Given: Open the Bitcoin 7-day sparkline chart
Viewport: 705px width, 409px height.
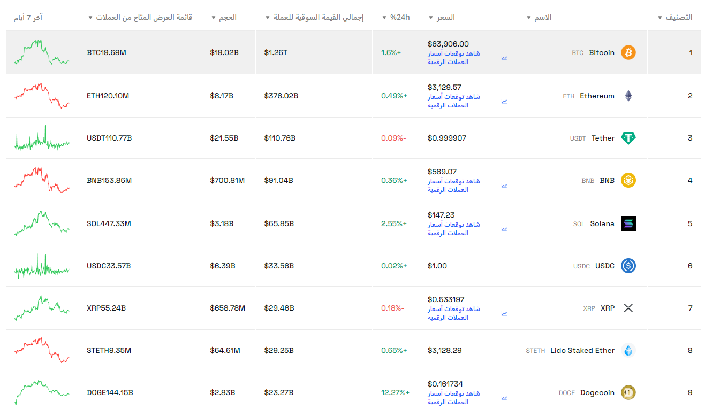Looking at the screenshot, I should click(42, 52).
